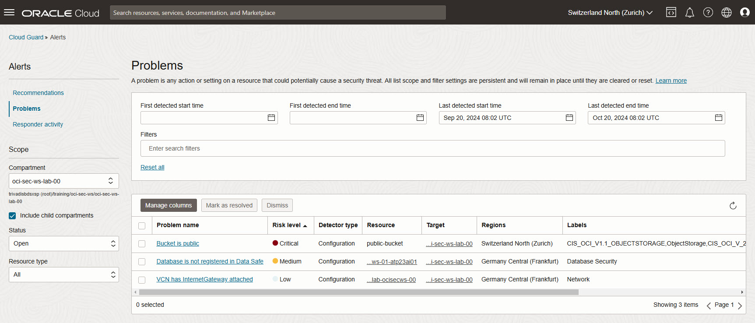Open the help question mark icon

(708, 12)
